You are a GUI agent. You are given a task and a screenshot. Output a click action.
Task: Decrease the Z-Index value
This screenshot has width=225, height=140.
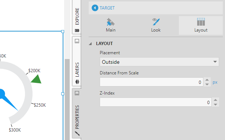coord(215,104)
